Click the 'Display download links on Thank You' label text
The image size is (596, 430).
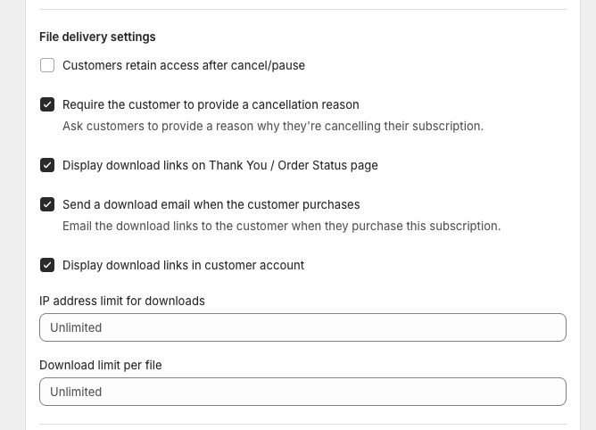click(220, 165)
